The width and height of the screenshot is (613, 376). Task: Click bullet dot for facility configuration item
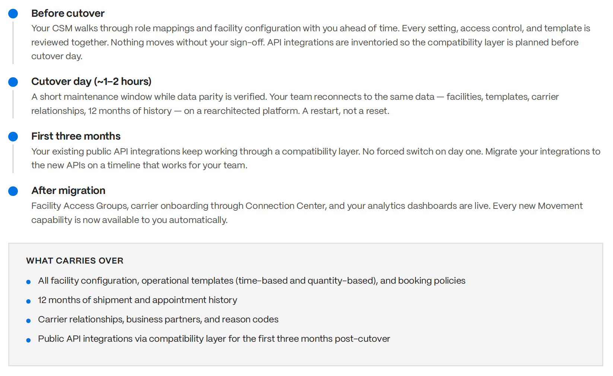coord(28,282)
